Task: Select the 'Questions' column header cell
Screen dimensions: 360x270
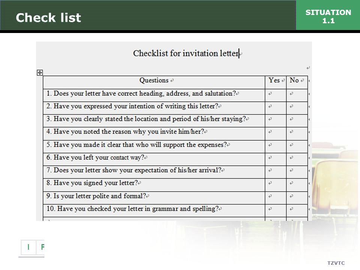Action: point(154,82)
